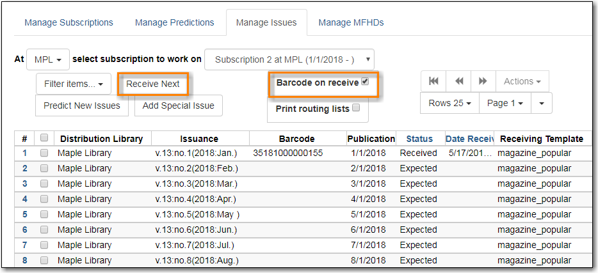598x273 pixels.
Task: Click the previous page rewind icon
Action: click(x=458, y=81)
